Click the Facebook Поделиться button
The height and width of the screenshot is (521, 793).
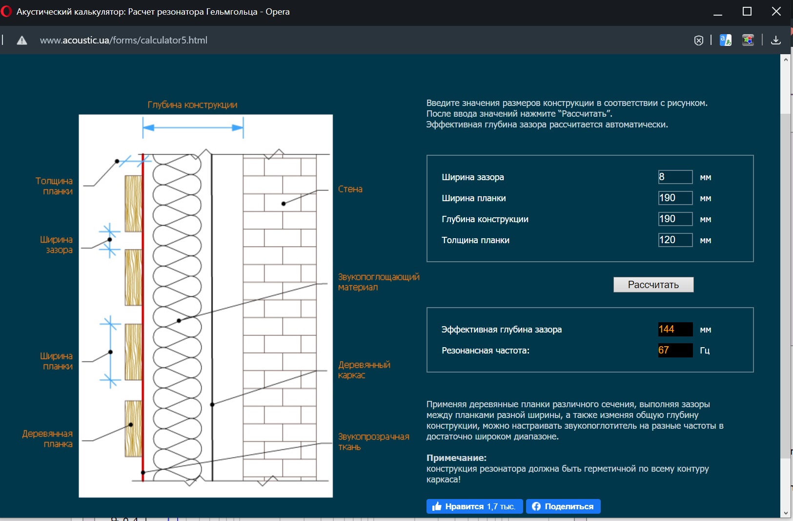(563, 506)
